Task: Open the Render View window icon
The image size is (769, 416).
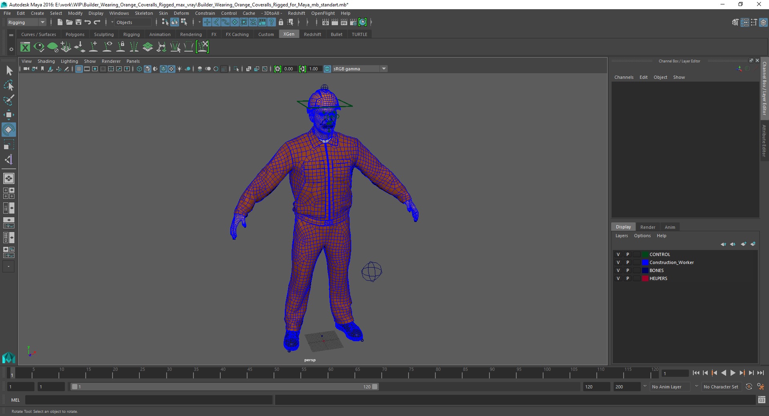Action: 326,22
